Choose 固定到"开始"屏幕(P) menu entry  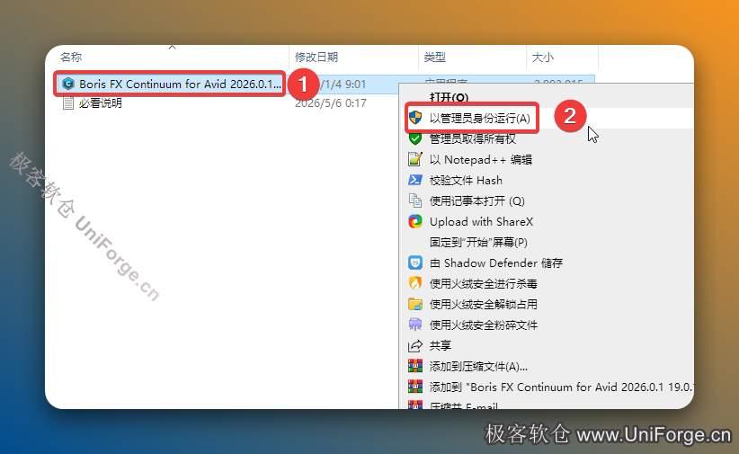pyautogui.click(x=478, y=243)
